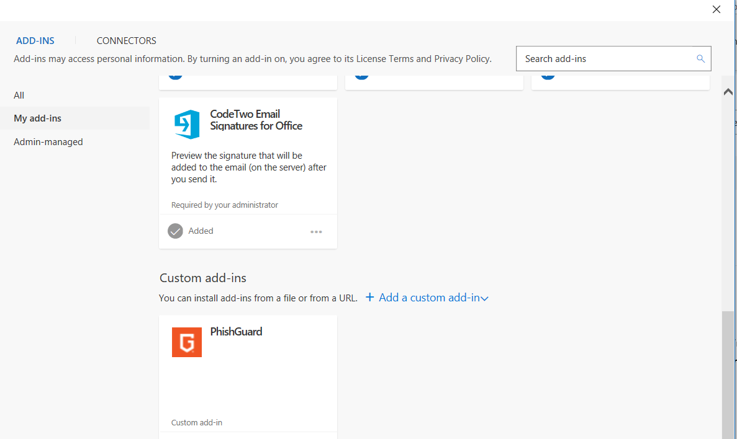The height and width of the screenshot is (439, 737).
Task: Click the PhishGuard orange shield icon
Action: pyautogui.click(x=187, y=342)
